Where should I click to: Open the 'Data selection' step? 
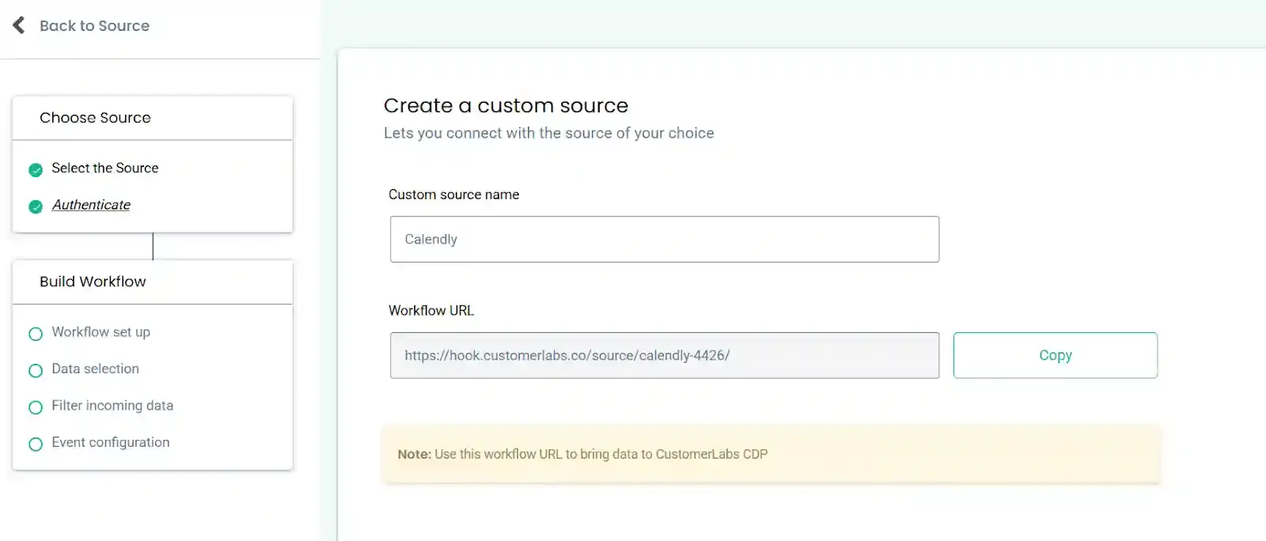click(95, 369)
